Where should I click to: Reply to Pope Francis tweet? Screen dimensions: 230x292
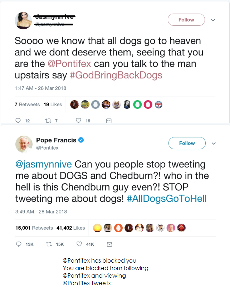pos(19,244)
